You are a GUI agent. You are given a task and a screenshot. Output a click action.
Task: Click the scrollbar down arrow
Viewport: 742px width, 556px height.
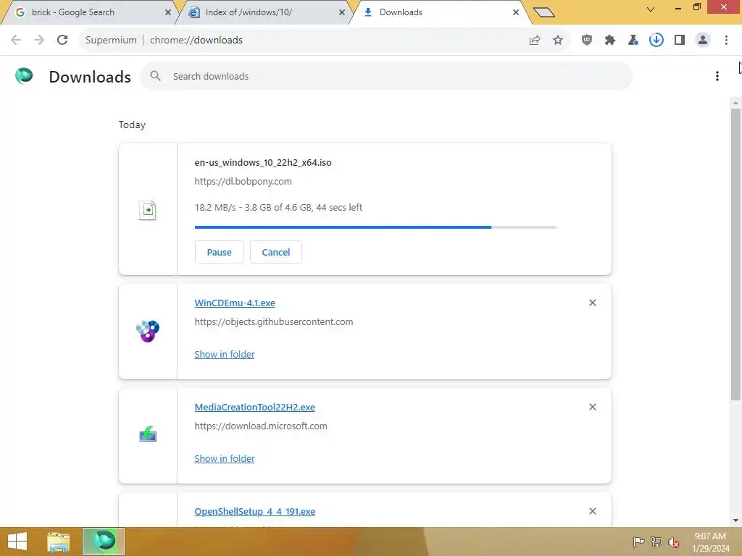735,521
